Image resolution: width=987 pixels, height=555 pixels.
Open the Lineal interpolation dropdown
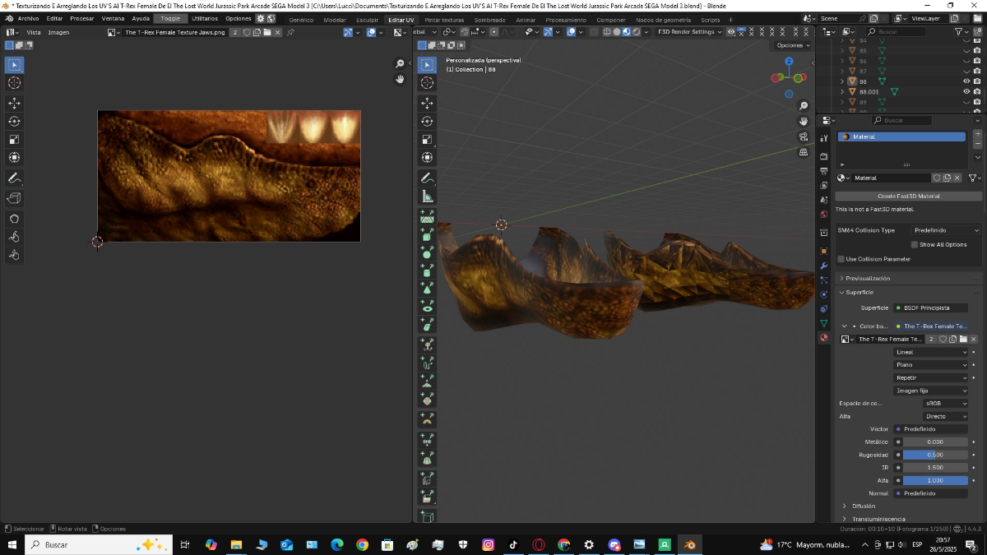click(931, 352)
